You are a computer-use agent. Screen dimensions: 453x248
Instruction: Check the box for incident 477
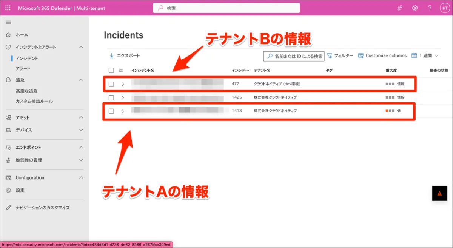pyautogui.click(x=111, y=84)
